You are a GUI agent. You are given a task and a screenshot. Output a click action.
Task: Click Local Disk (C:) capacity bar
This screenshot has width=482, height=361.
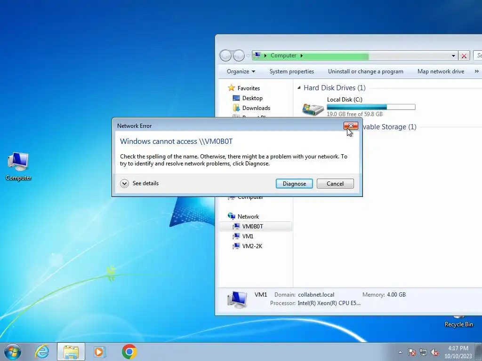(371, 107)
